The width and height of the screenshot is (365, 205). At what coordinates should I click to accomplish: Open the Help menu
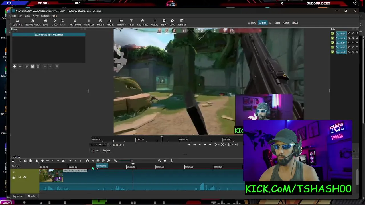(54, 16)
